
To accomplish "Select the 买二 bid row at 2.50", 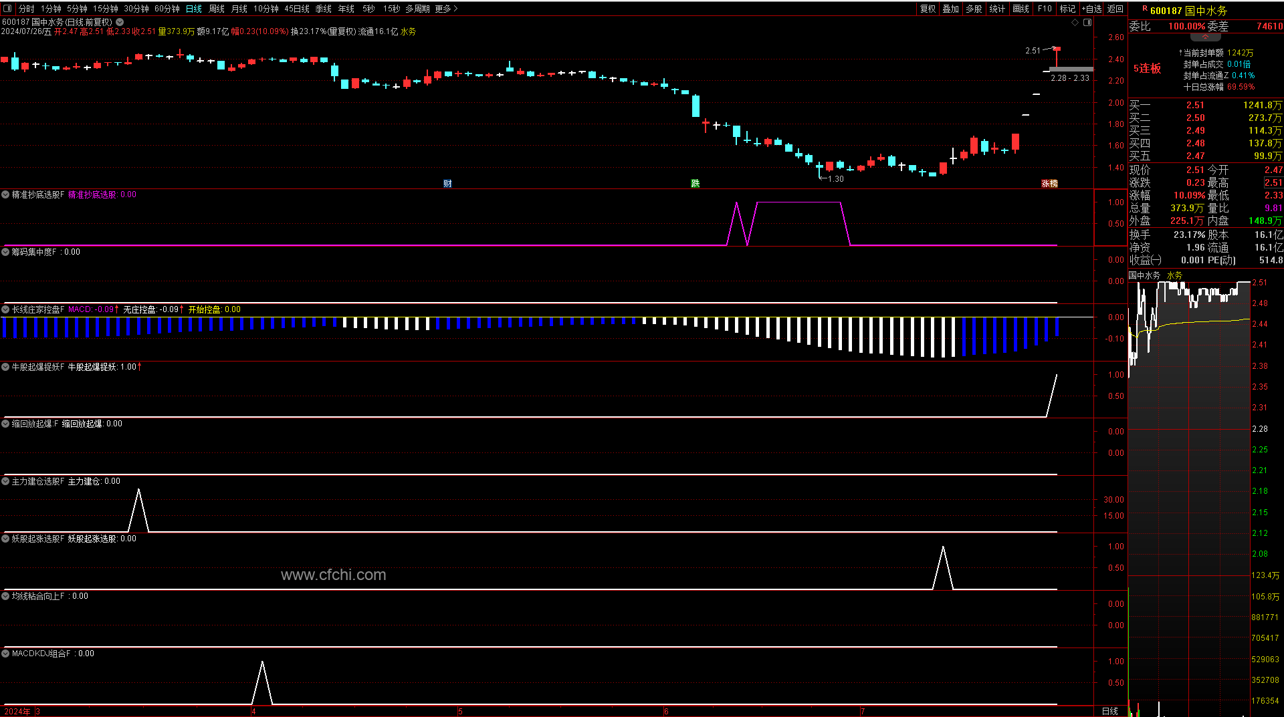I will point(1206,118).
